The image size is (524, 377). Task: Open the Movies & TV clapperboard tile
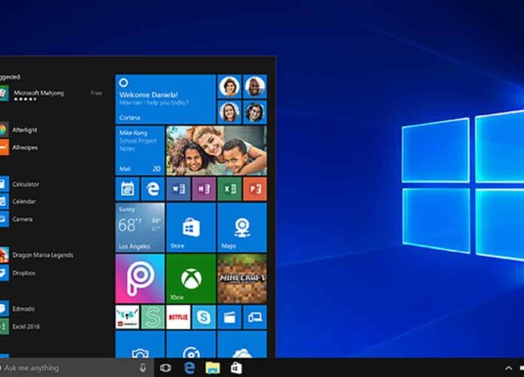pyautogui.click(x=229, y=317)
